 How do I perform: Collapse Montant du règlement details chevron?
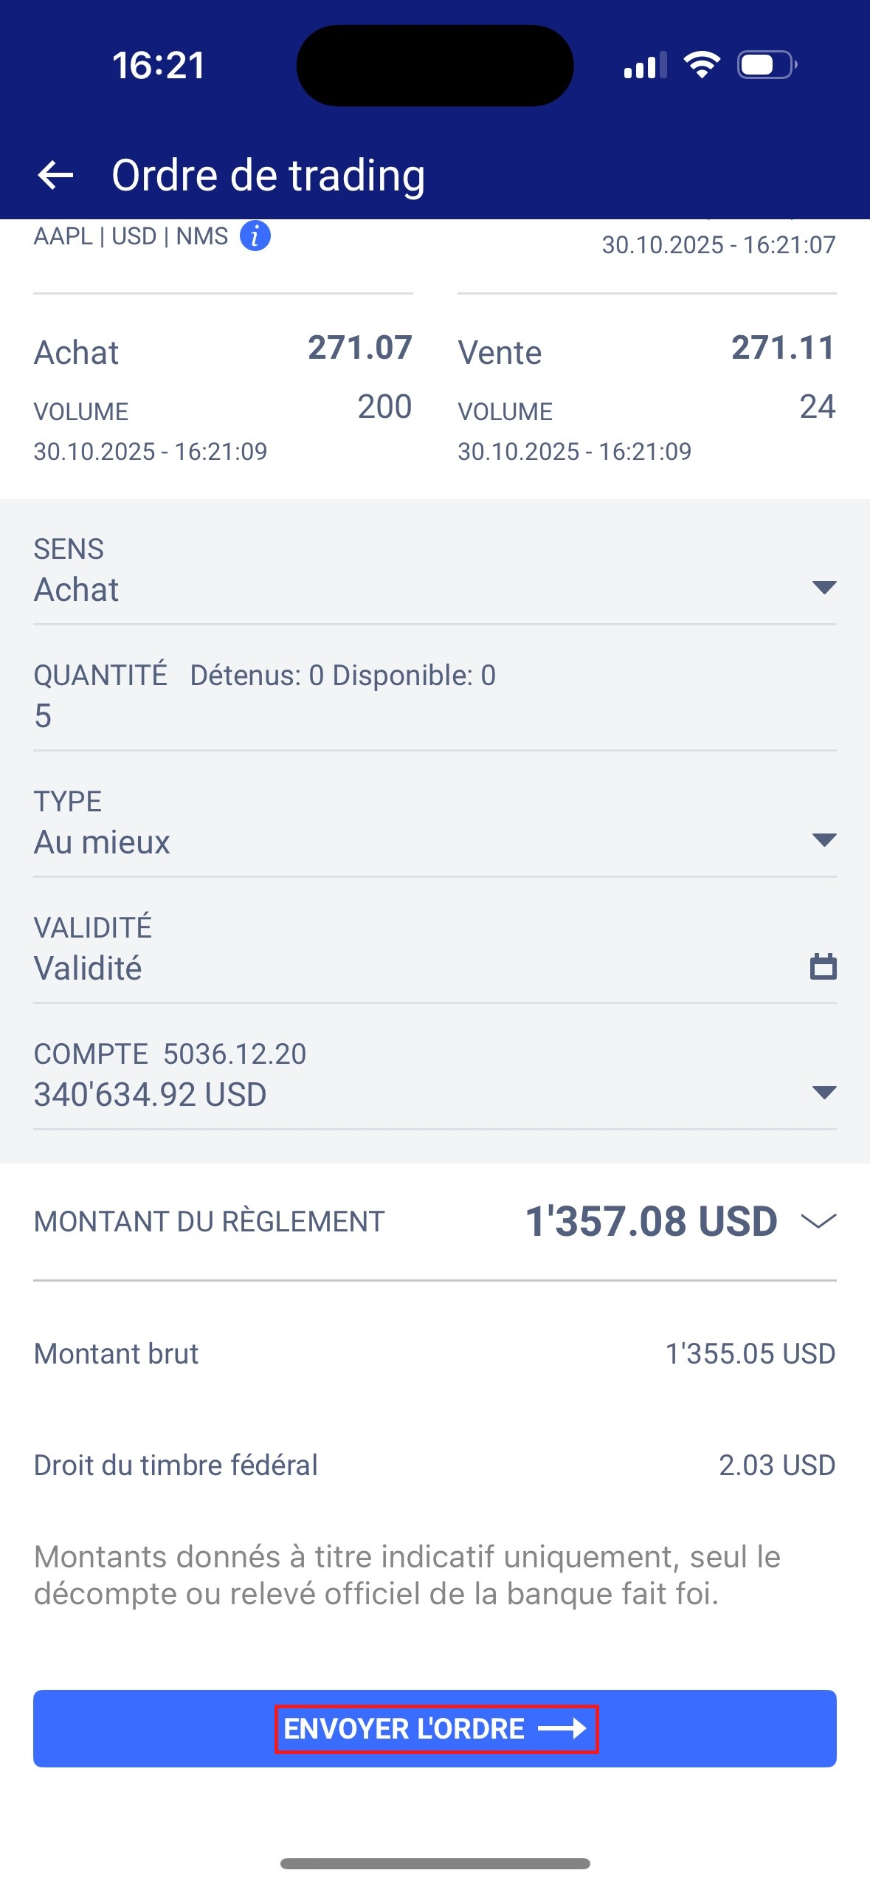pos(818,1221)
